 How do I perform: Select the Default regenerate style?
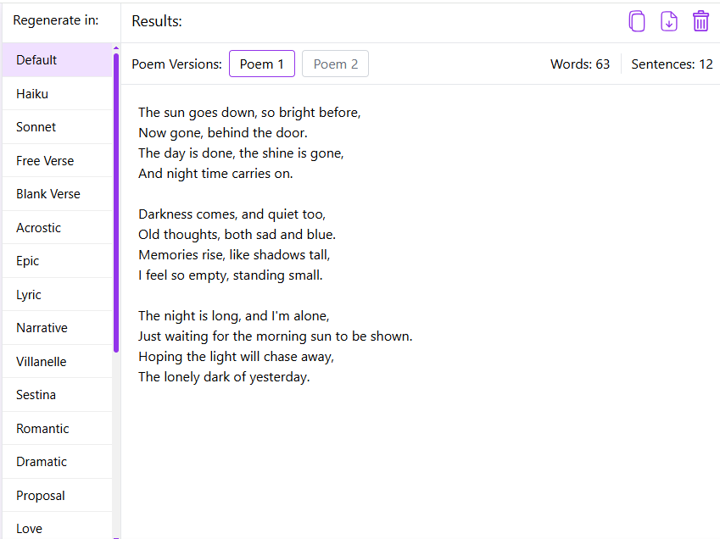58,60
